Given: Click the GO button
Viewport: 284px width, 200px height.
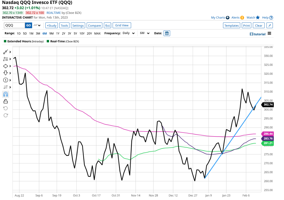Looking at the screenshot, I should 28,25.
